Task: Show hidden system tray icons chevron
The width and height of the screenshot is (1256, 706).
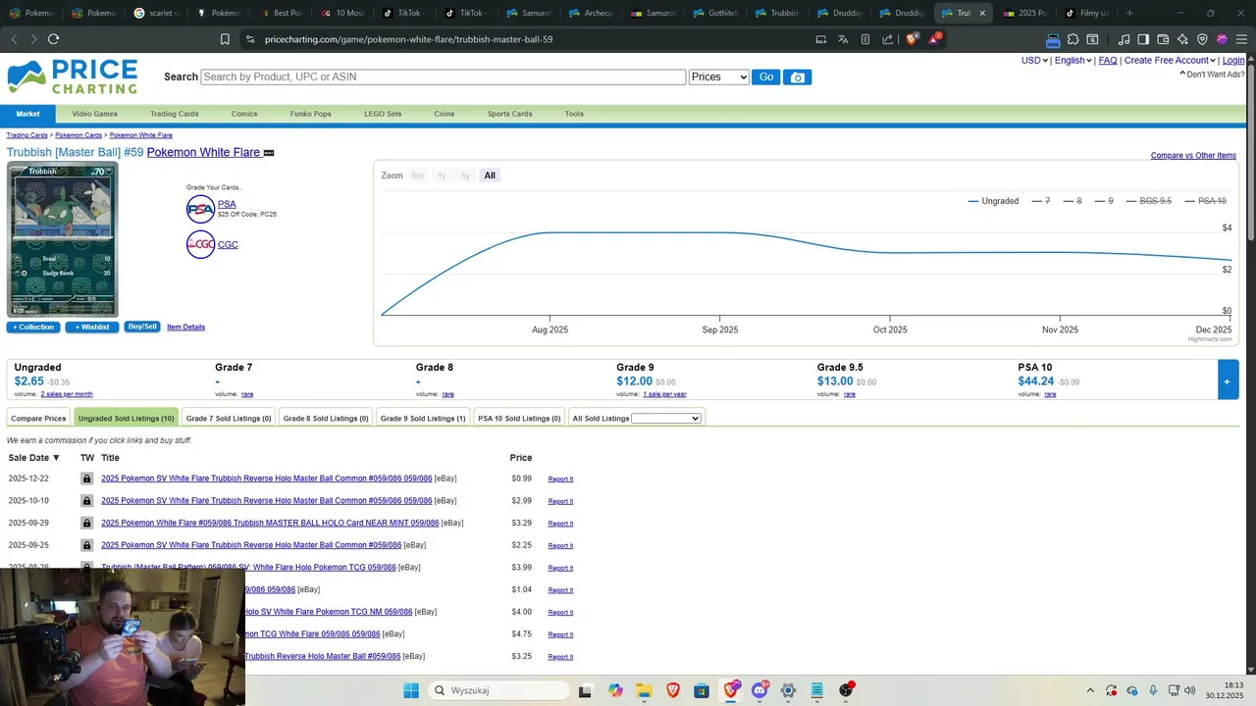Action: point(1090,690)
